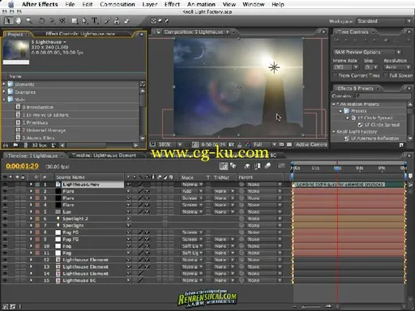Select the Brush tool

pos(107,21)
